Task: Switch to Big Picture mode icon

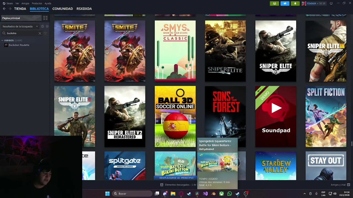Action: click(331, 3)
